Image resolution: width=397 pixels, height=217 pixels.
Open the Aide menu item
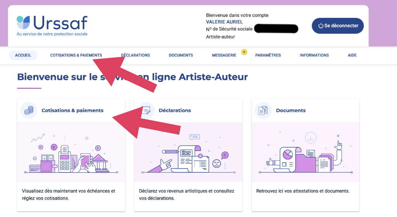pyautogui.click(x=352, y=55)
